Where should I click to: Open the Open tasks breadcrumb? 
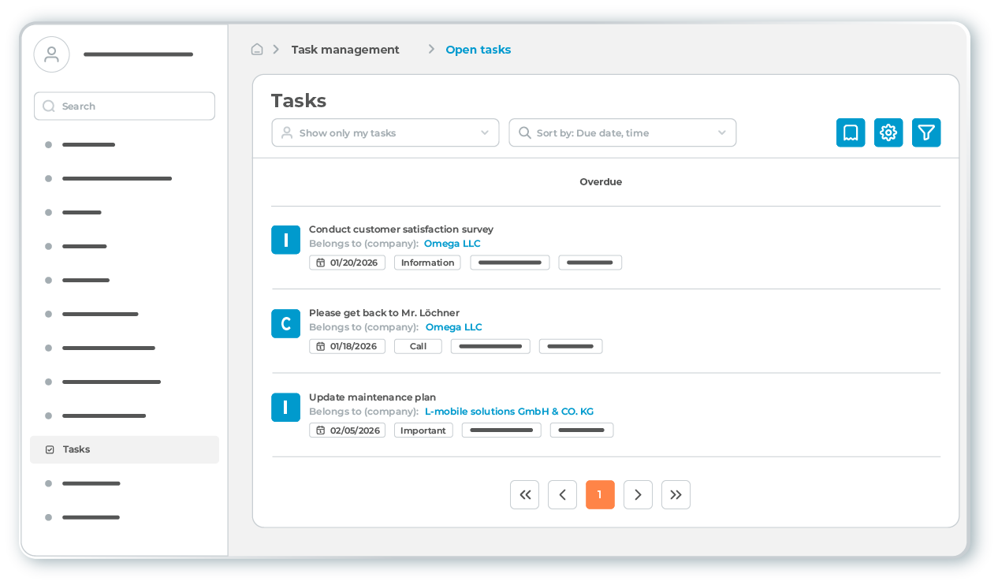point(479,50)
